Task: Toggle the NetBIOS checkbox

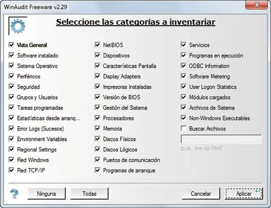Action: pyautogui.click(x=97, y=45)
